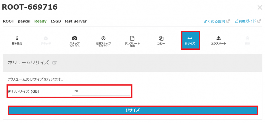The height and width of the screenshot is (123, 265).
Task: Select the 定期スナップショット clock icon
Action: point(103,38)
